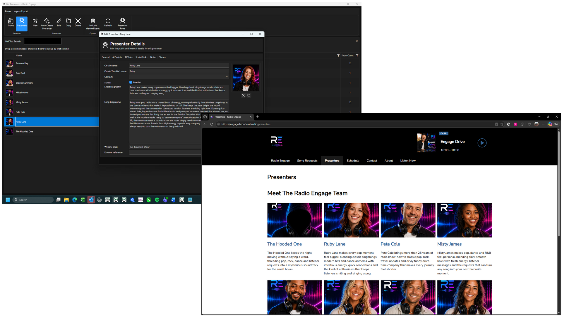Open the Social/Links tab

pos(141,57)
